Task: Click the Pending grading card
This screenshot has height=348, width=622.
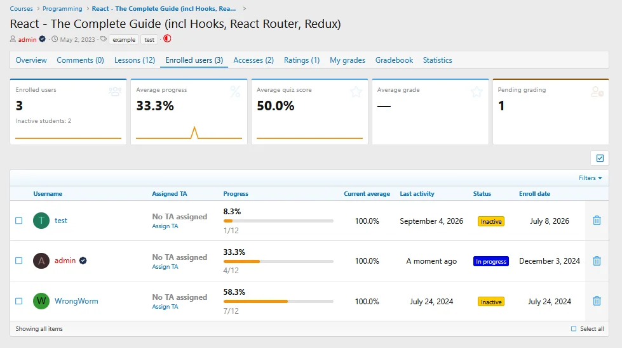Action: coord(551,112)
